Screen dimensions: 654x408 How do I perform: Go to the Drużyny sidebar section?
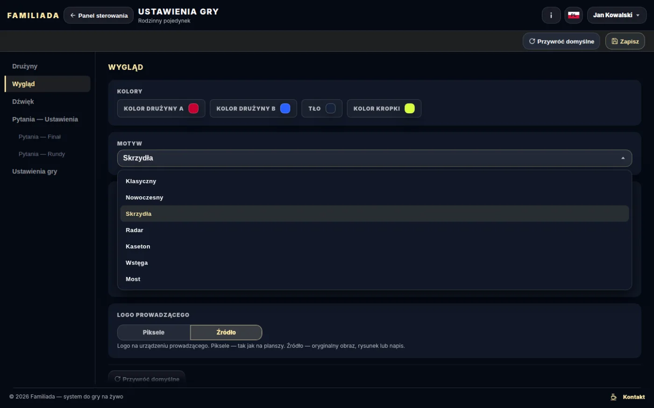tap(47, 66)
